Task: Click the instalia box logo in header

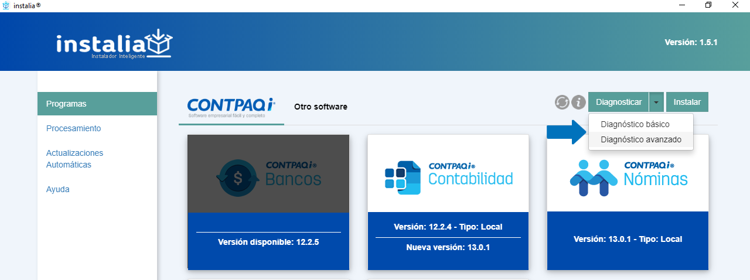Action: tap(159, 43)
